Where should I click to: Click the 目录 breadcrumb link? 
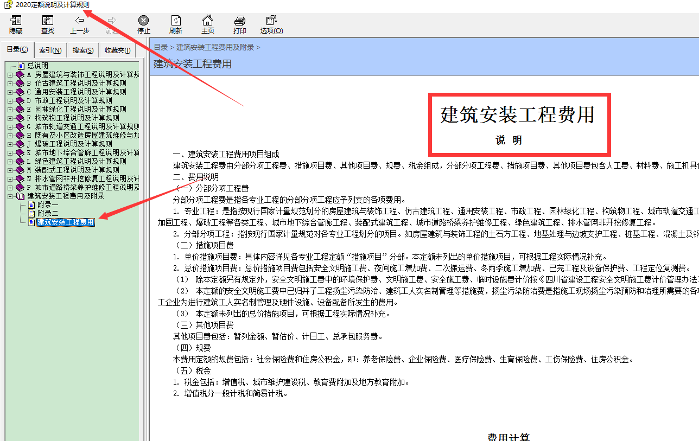[x=161, y=48]
